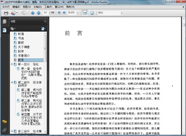Image resolution: width=186 pixels, height=136 pixels.
Task: Click bookmarks list scroll up arrow
Action: [45, 33]
